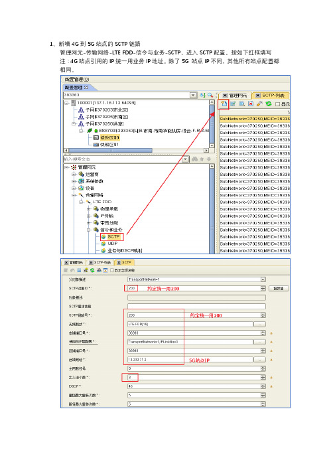This screenshot has width=329, height=466.
Task: Collapse the LTE FDD tree node
Action: (x=81, y=202)
